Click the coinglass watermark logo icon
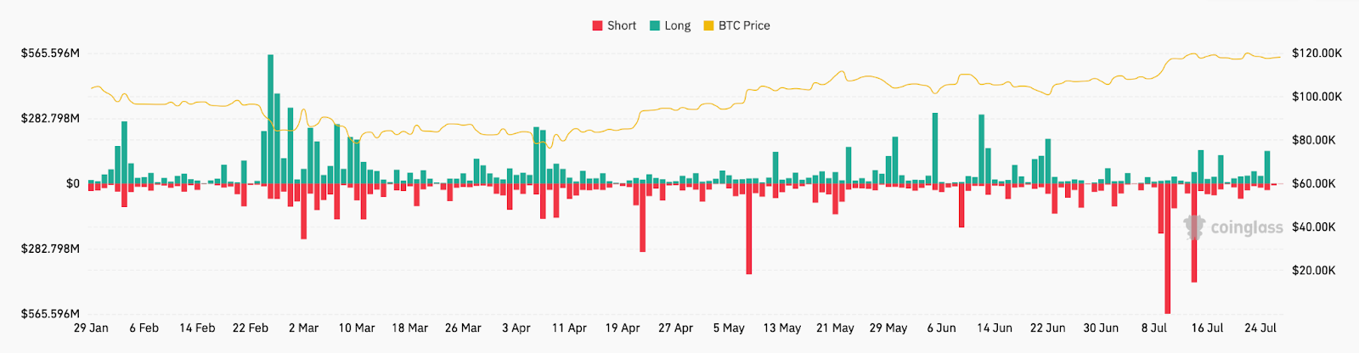Screen dimensions: 1359x353 pos(1195,227)
